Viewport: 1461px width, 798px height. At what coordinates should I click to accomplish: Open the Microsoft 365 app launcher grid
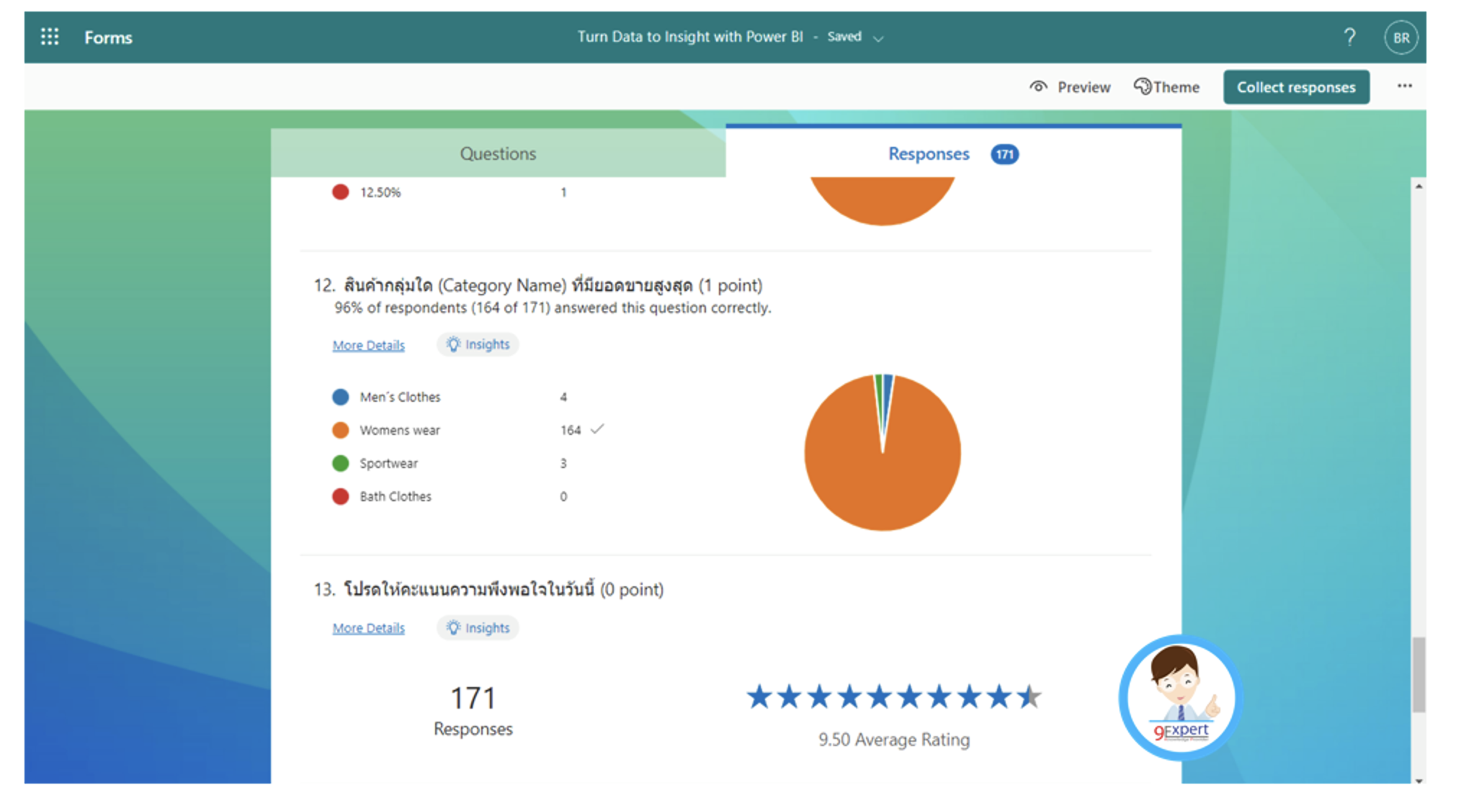coord(49,37)
